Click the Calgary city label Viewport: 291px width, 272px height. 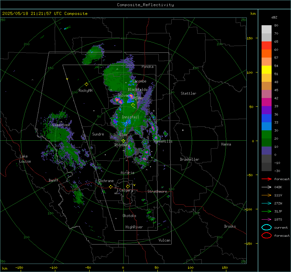click(x=126, y=190)
